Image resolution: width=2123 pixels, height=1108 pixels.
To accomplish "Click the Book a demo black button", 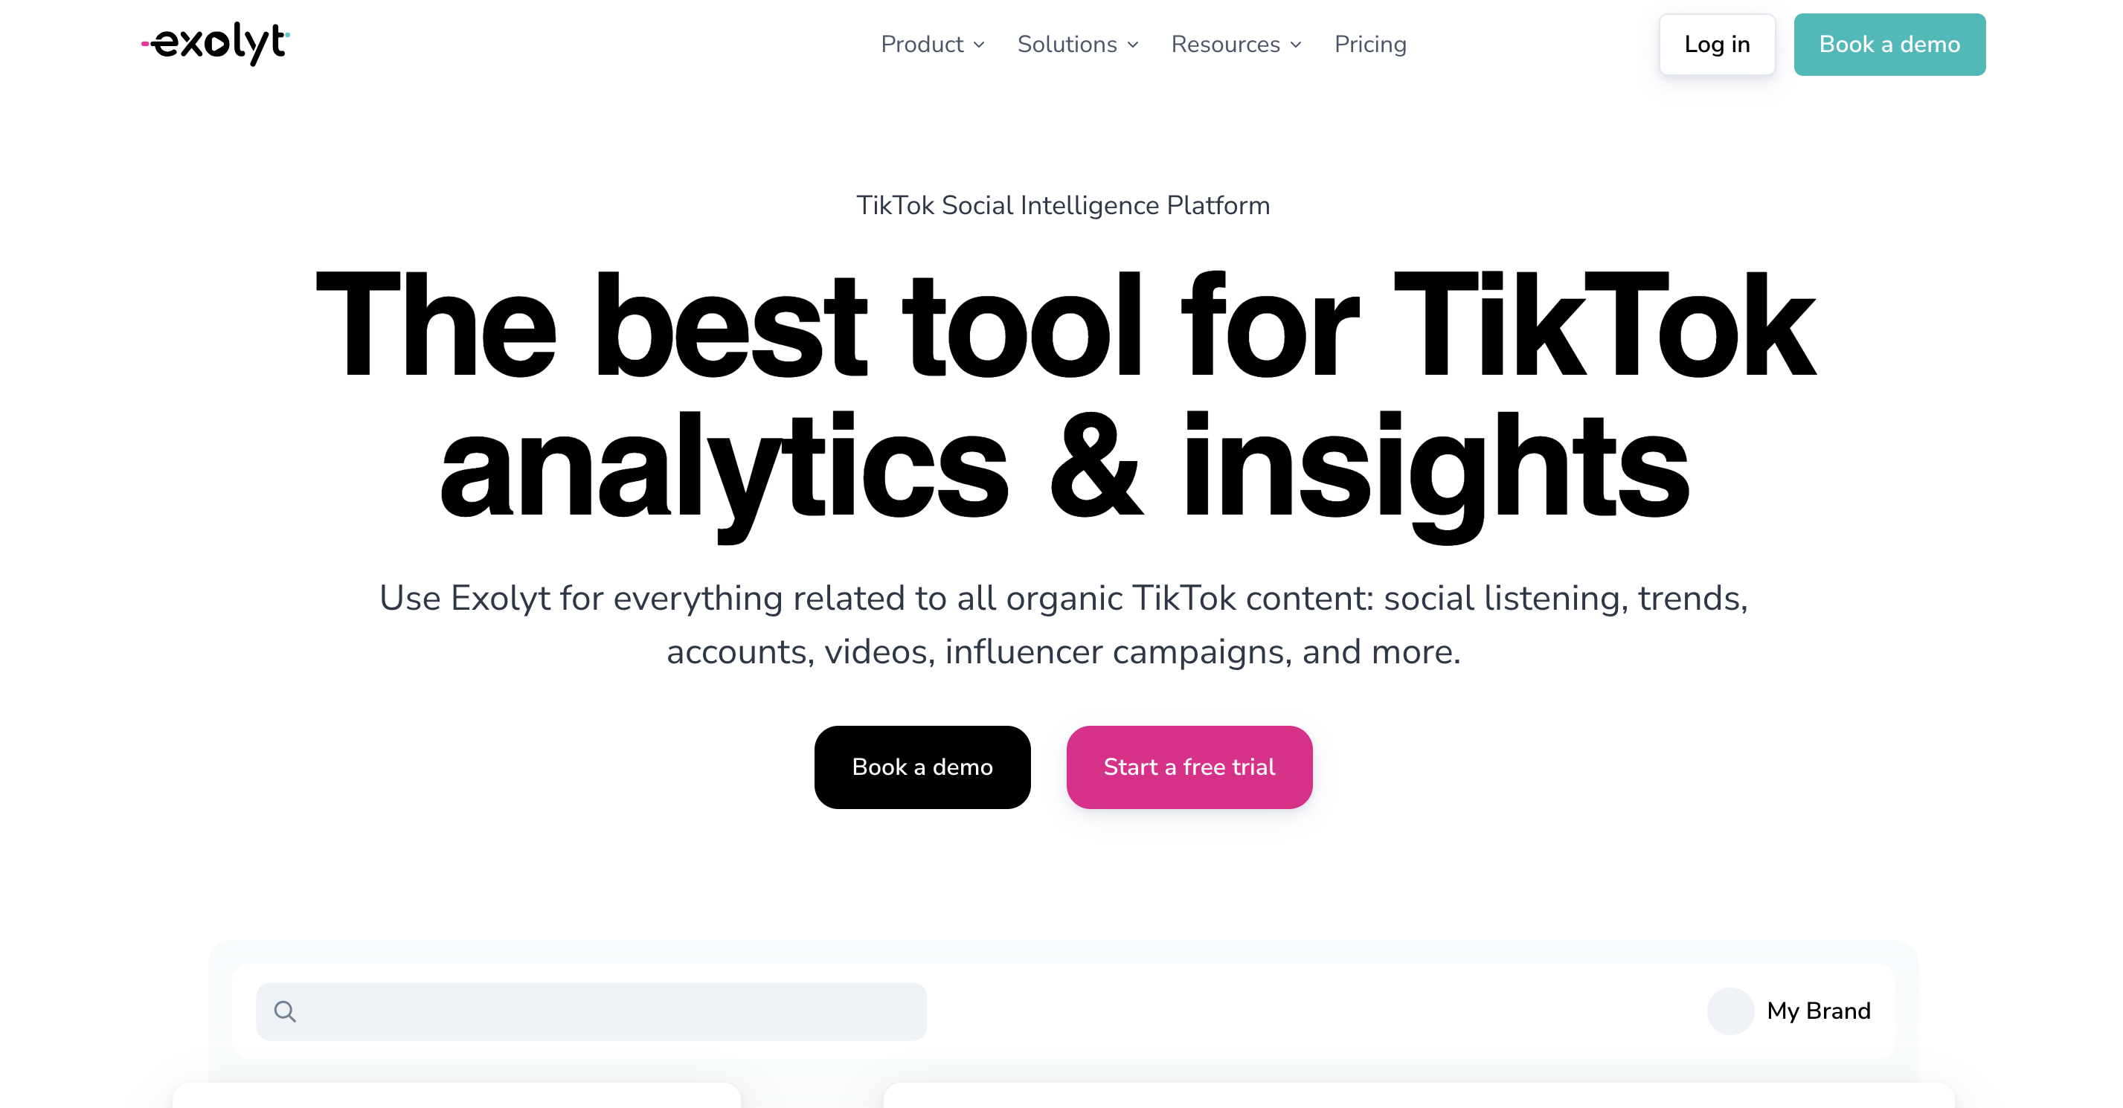I will click(922, 767).
